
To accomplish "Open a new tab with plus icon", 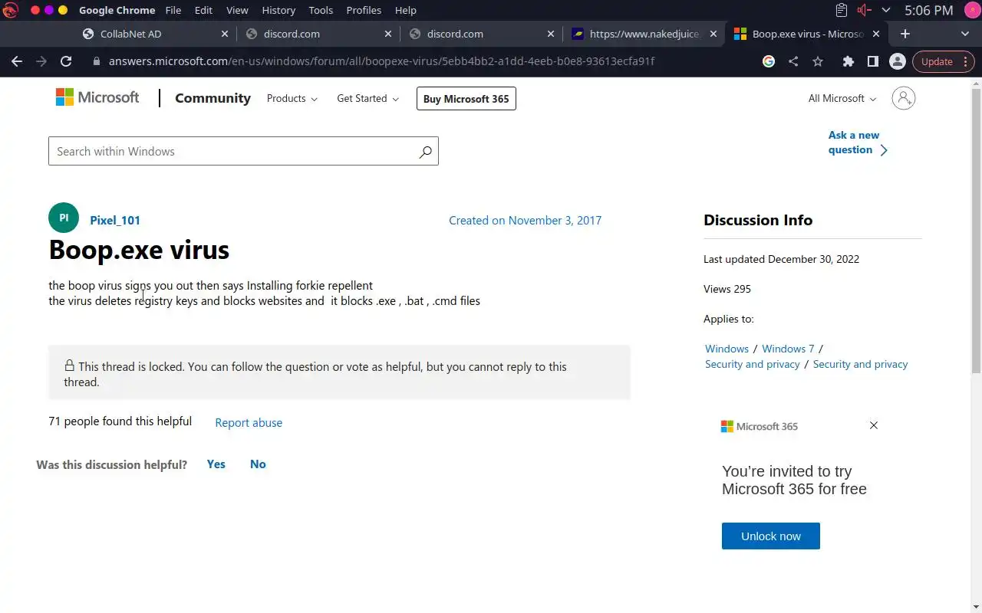I will [x=905, y=34].
